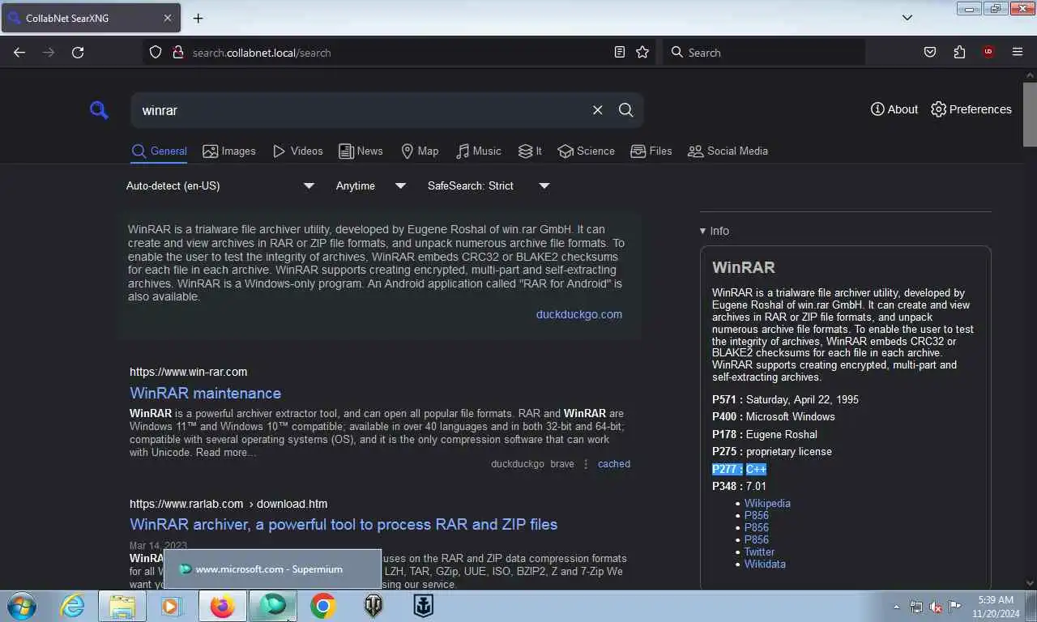Bookmark this page with star
This screenshot has width=1037, height=622.
tap(642, 52)
